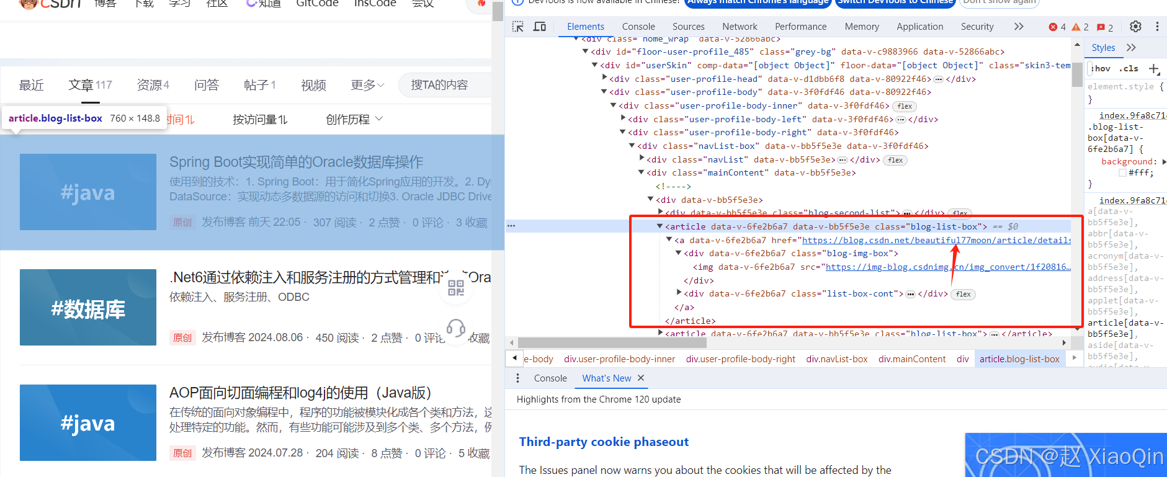Viewport: 1167px width, 477px height.
Task: Show more DevTools tabs with the double chevron
Action: click(1019, 27)
